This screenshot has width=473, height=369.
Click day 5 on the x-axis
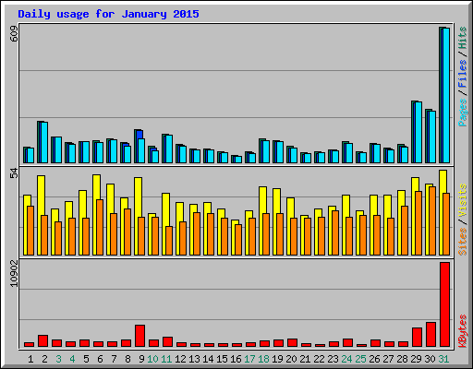click(86, 359)
